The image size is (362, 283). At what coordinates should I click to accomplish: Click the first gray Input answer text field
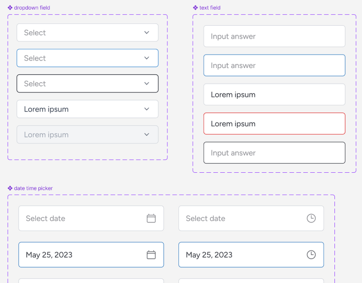point(274,36)
